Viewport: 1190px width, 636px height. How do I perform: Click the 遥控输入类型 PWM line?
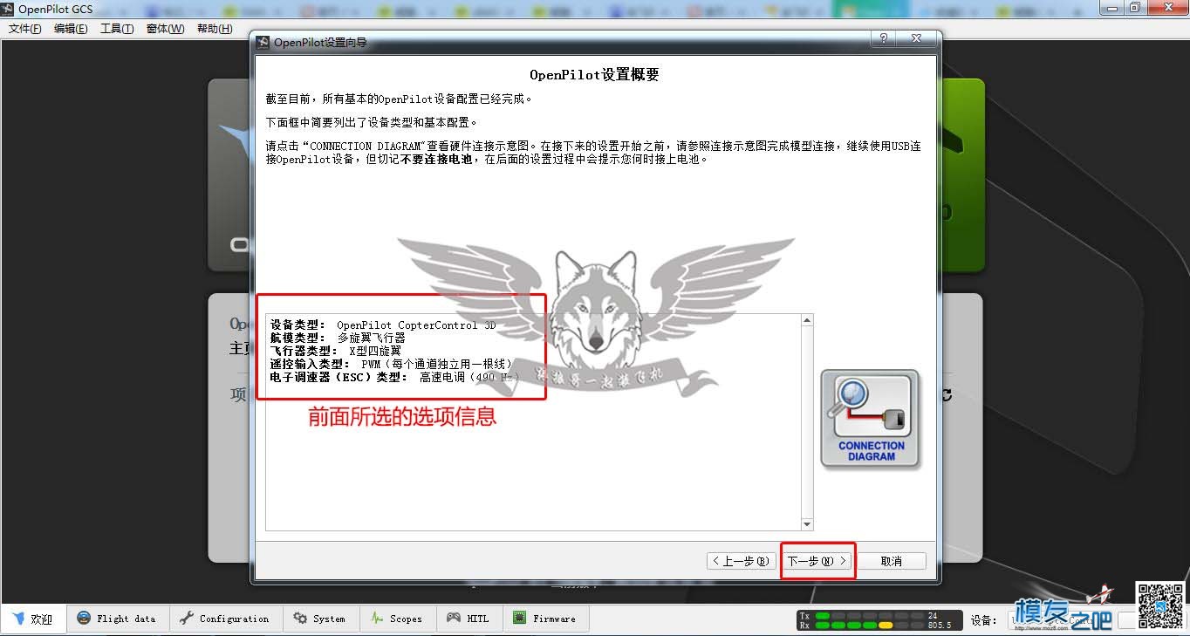pos(391,364)
